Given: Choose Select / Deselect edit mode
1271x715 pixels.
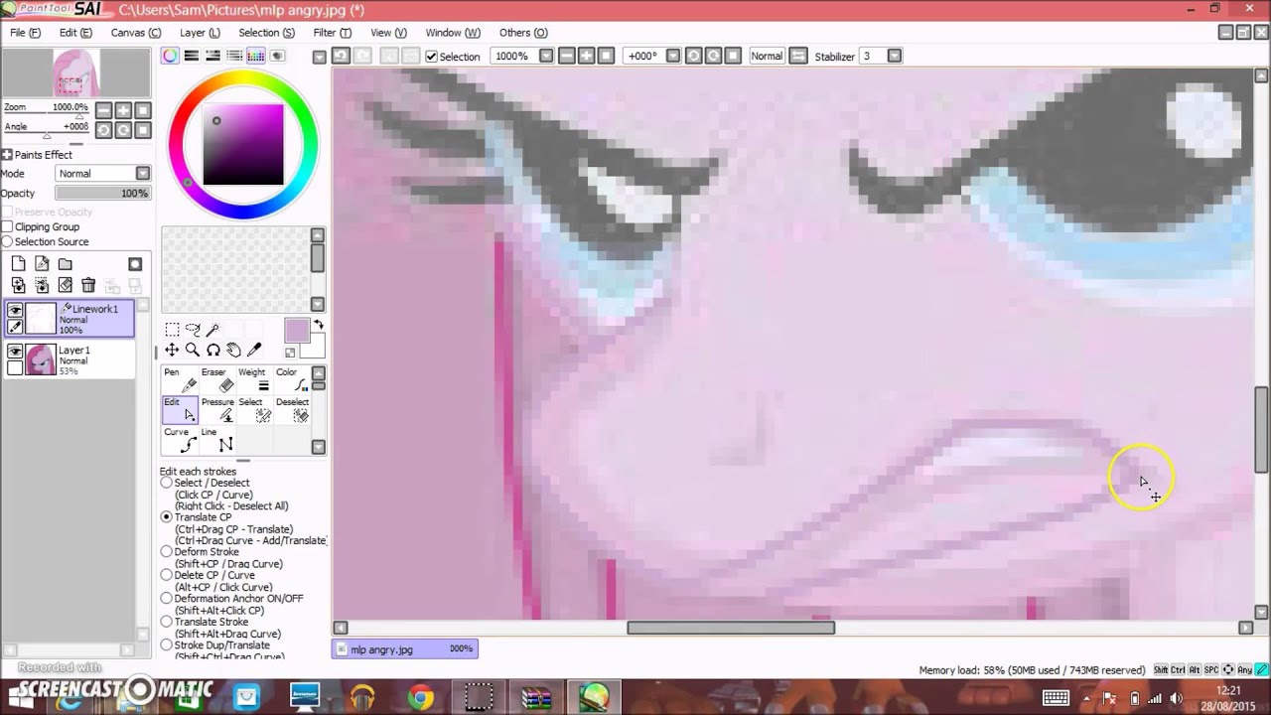Looking at the screenshot, I should (167, 483).
